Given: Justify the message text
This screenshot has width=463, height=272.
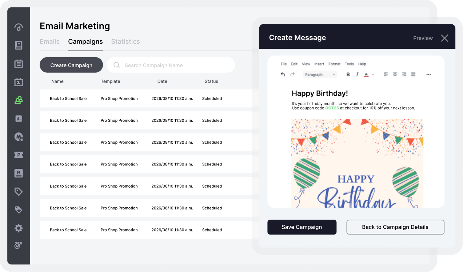Looking at the screenshot, I should point(413,75).
